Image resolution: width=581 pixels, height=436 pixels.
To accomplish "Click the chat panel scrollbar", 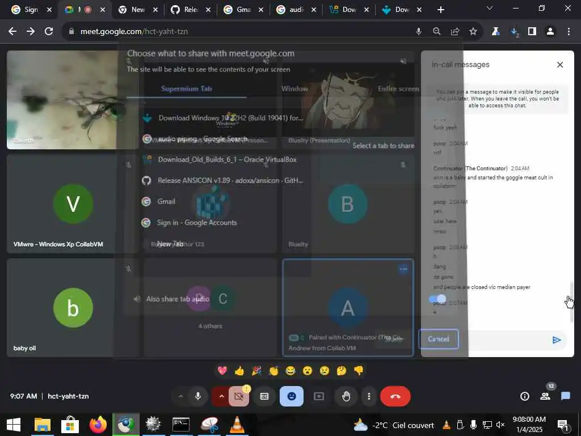I will pyautogui.click(x=571, y=302).
